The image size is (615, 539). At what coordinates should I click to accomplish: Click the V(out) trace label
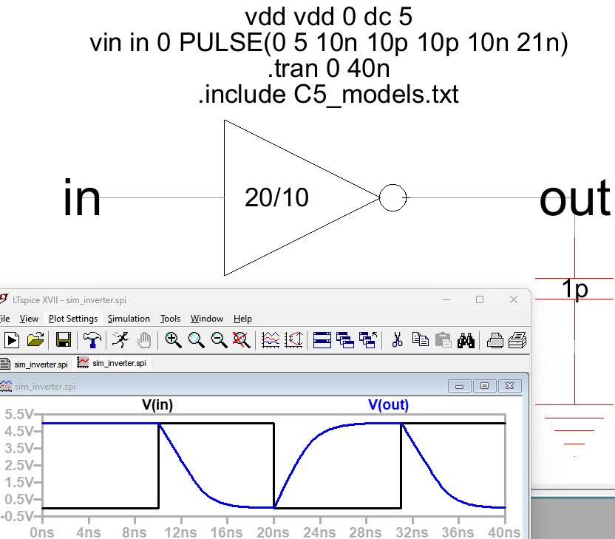coord(388,405)
